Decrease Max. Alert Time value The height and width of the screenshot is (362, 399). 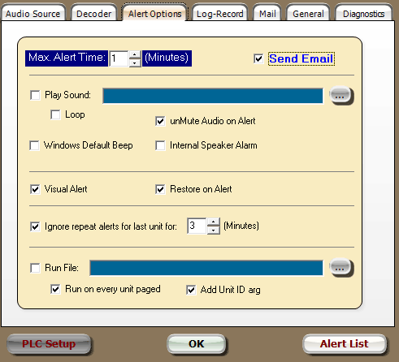(x=135, y=62)
